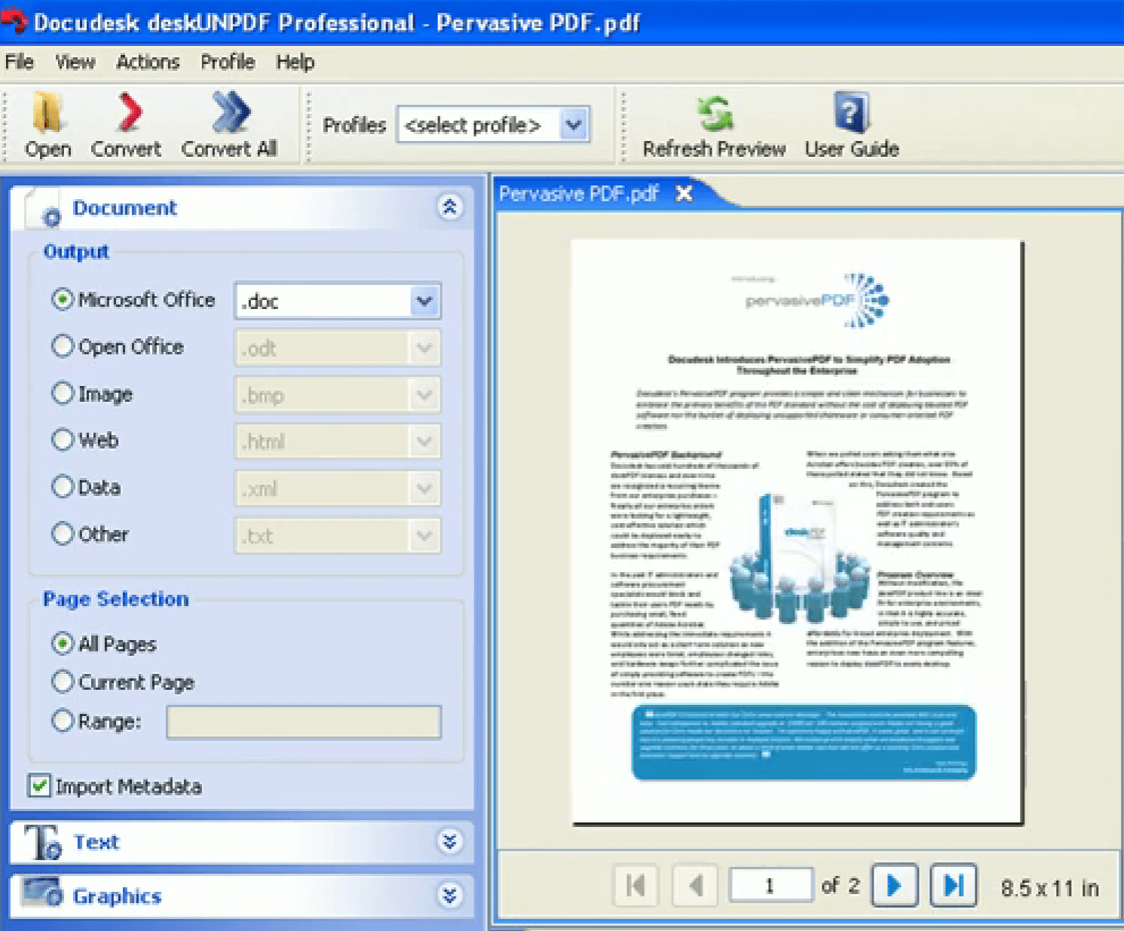Click the Text panel icon
The width and height of the screenshot is (1124, 931).
43,842
